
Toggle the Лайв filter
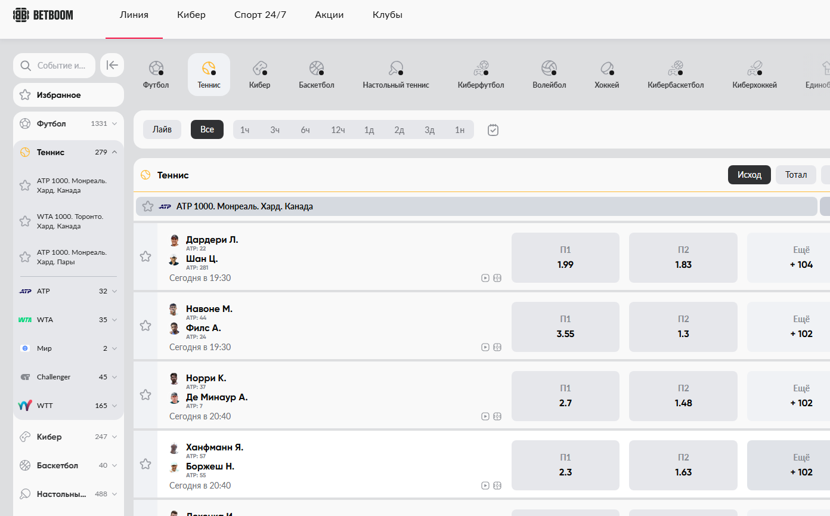point(162,129)
